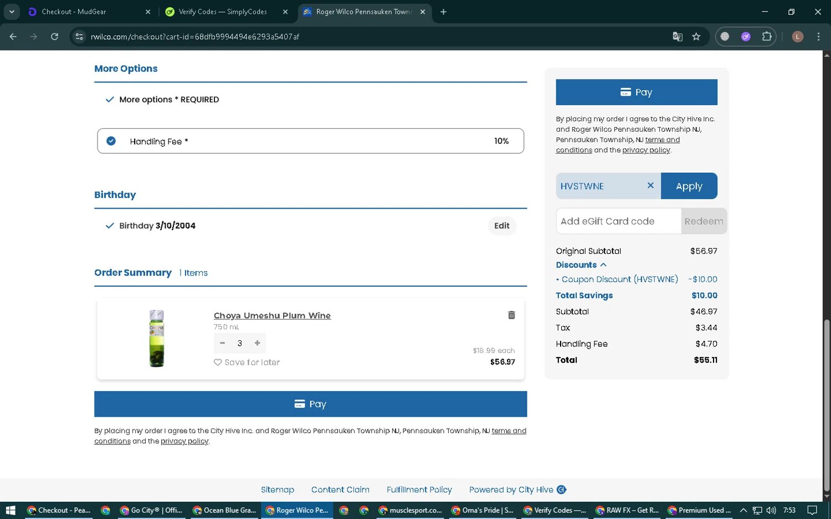Click the wide Pay button below Order Summary

click(310, 404)
